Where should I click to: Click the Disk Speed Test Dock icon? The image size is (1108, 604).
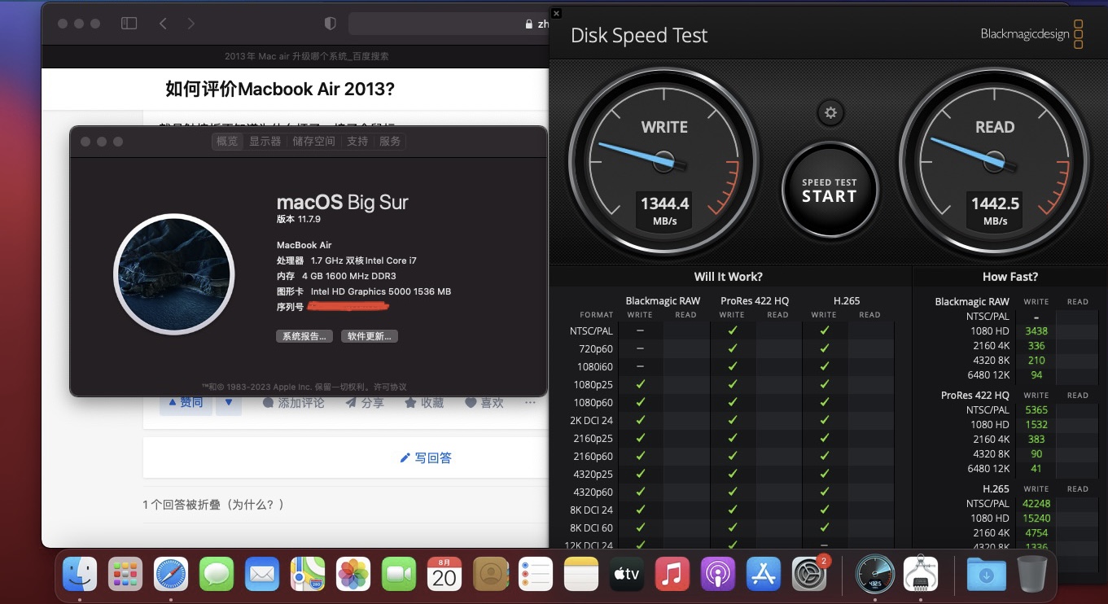point(875,575)
